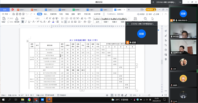Expand the 文件 menu dropdown

[6, 14]
